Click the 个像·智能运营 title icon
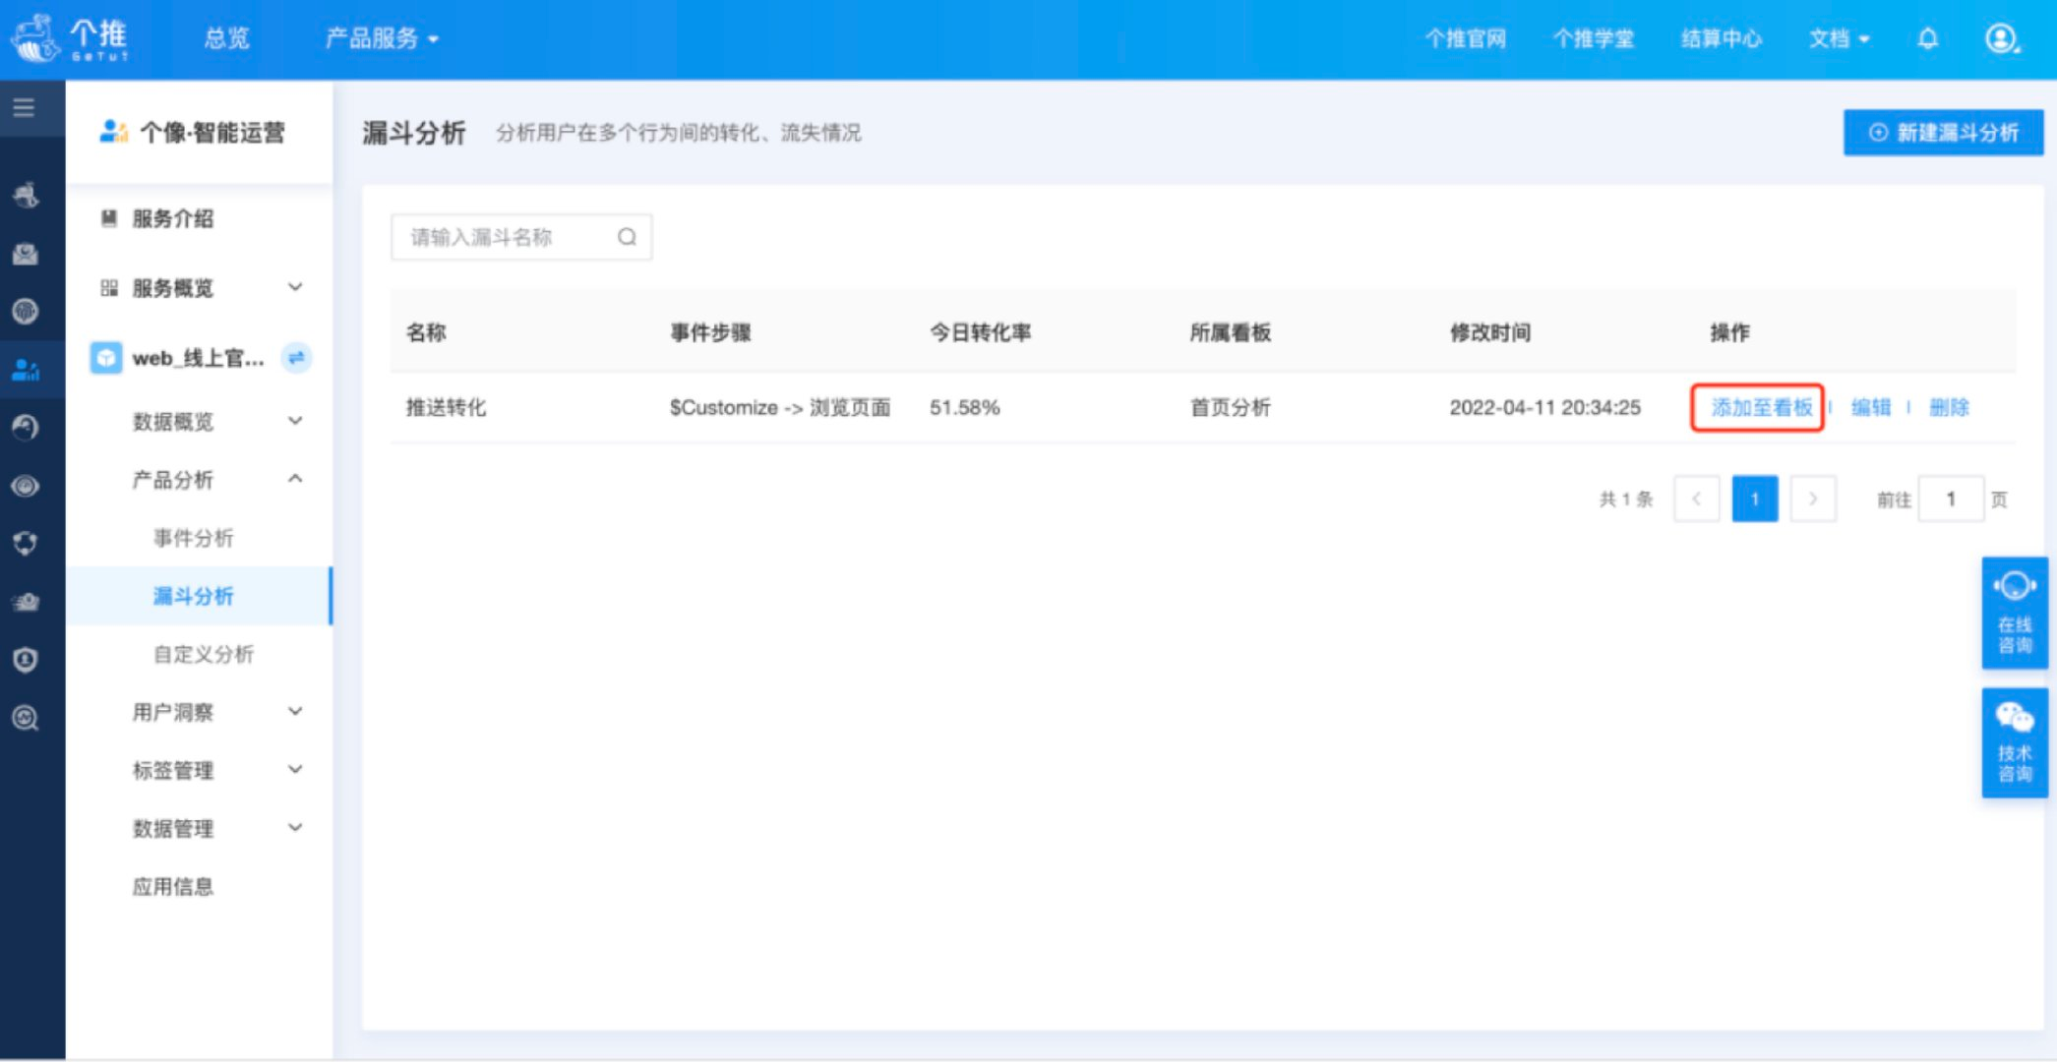 coord(114,132)
